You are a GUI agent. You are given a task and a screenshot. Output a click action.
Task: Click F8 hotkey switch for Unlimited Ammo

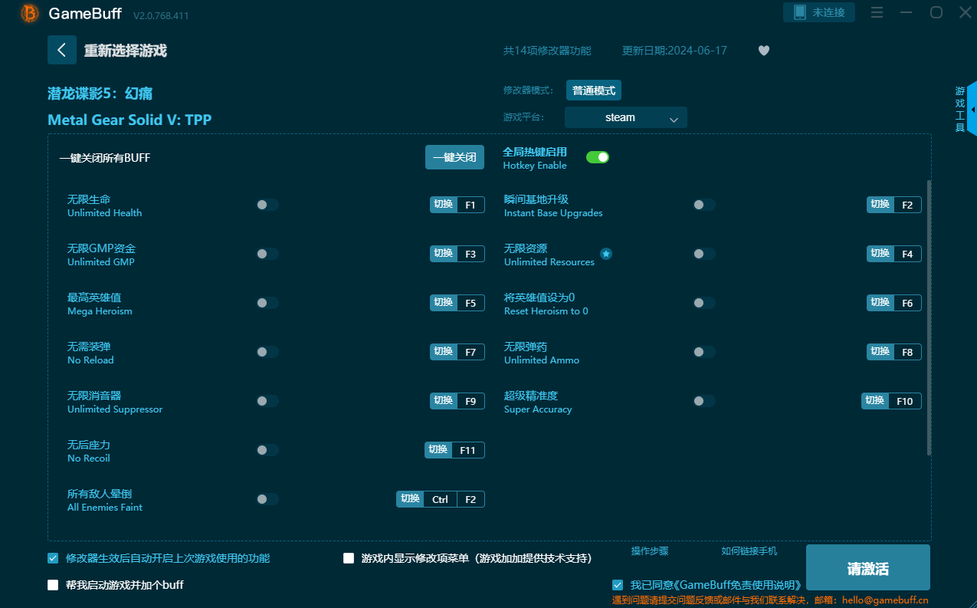pyautogui.click(x=894, y=352)
